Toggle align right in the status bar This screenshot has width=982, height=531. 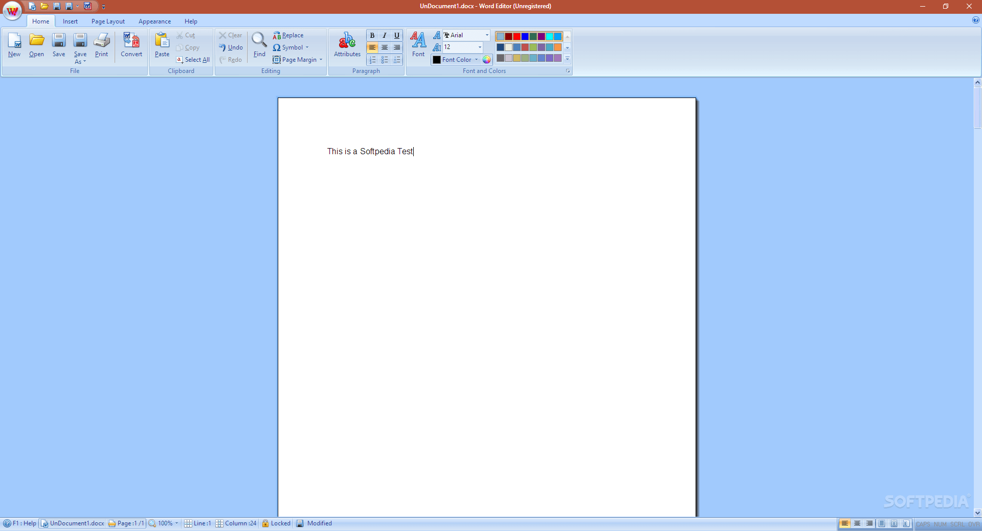click(x=869, y=523)
